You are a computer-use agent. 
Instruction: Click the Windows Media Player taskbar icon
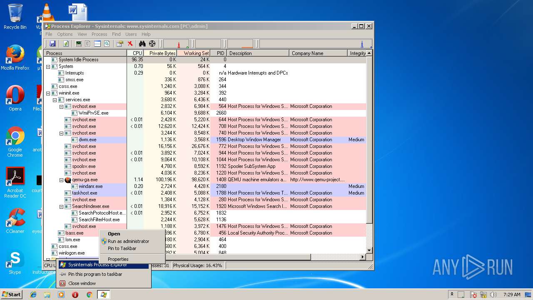61,295
